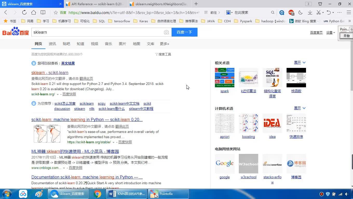The height and width of the screenshot is (199, 353).
Task: Click the ABP ad blocker icon
Action: (x=291, y=12)
